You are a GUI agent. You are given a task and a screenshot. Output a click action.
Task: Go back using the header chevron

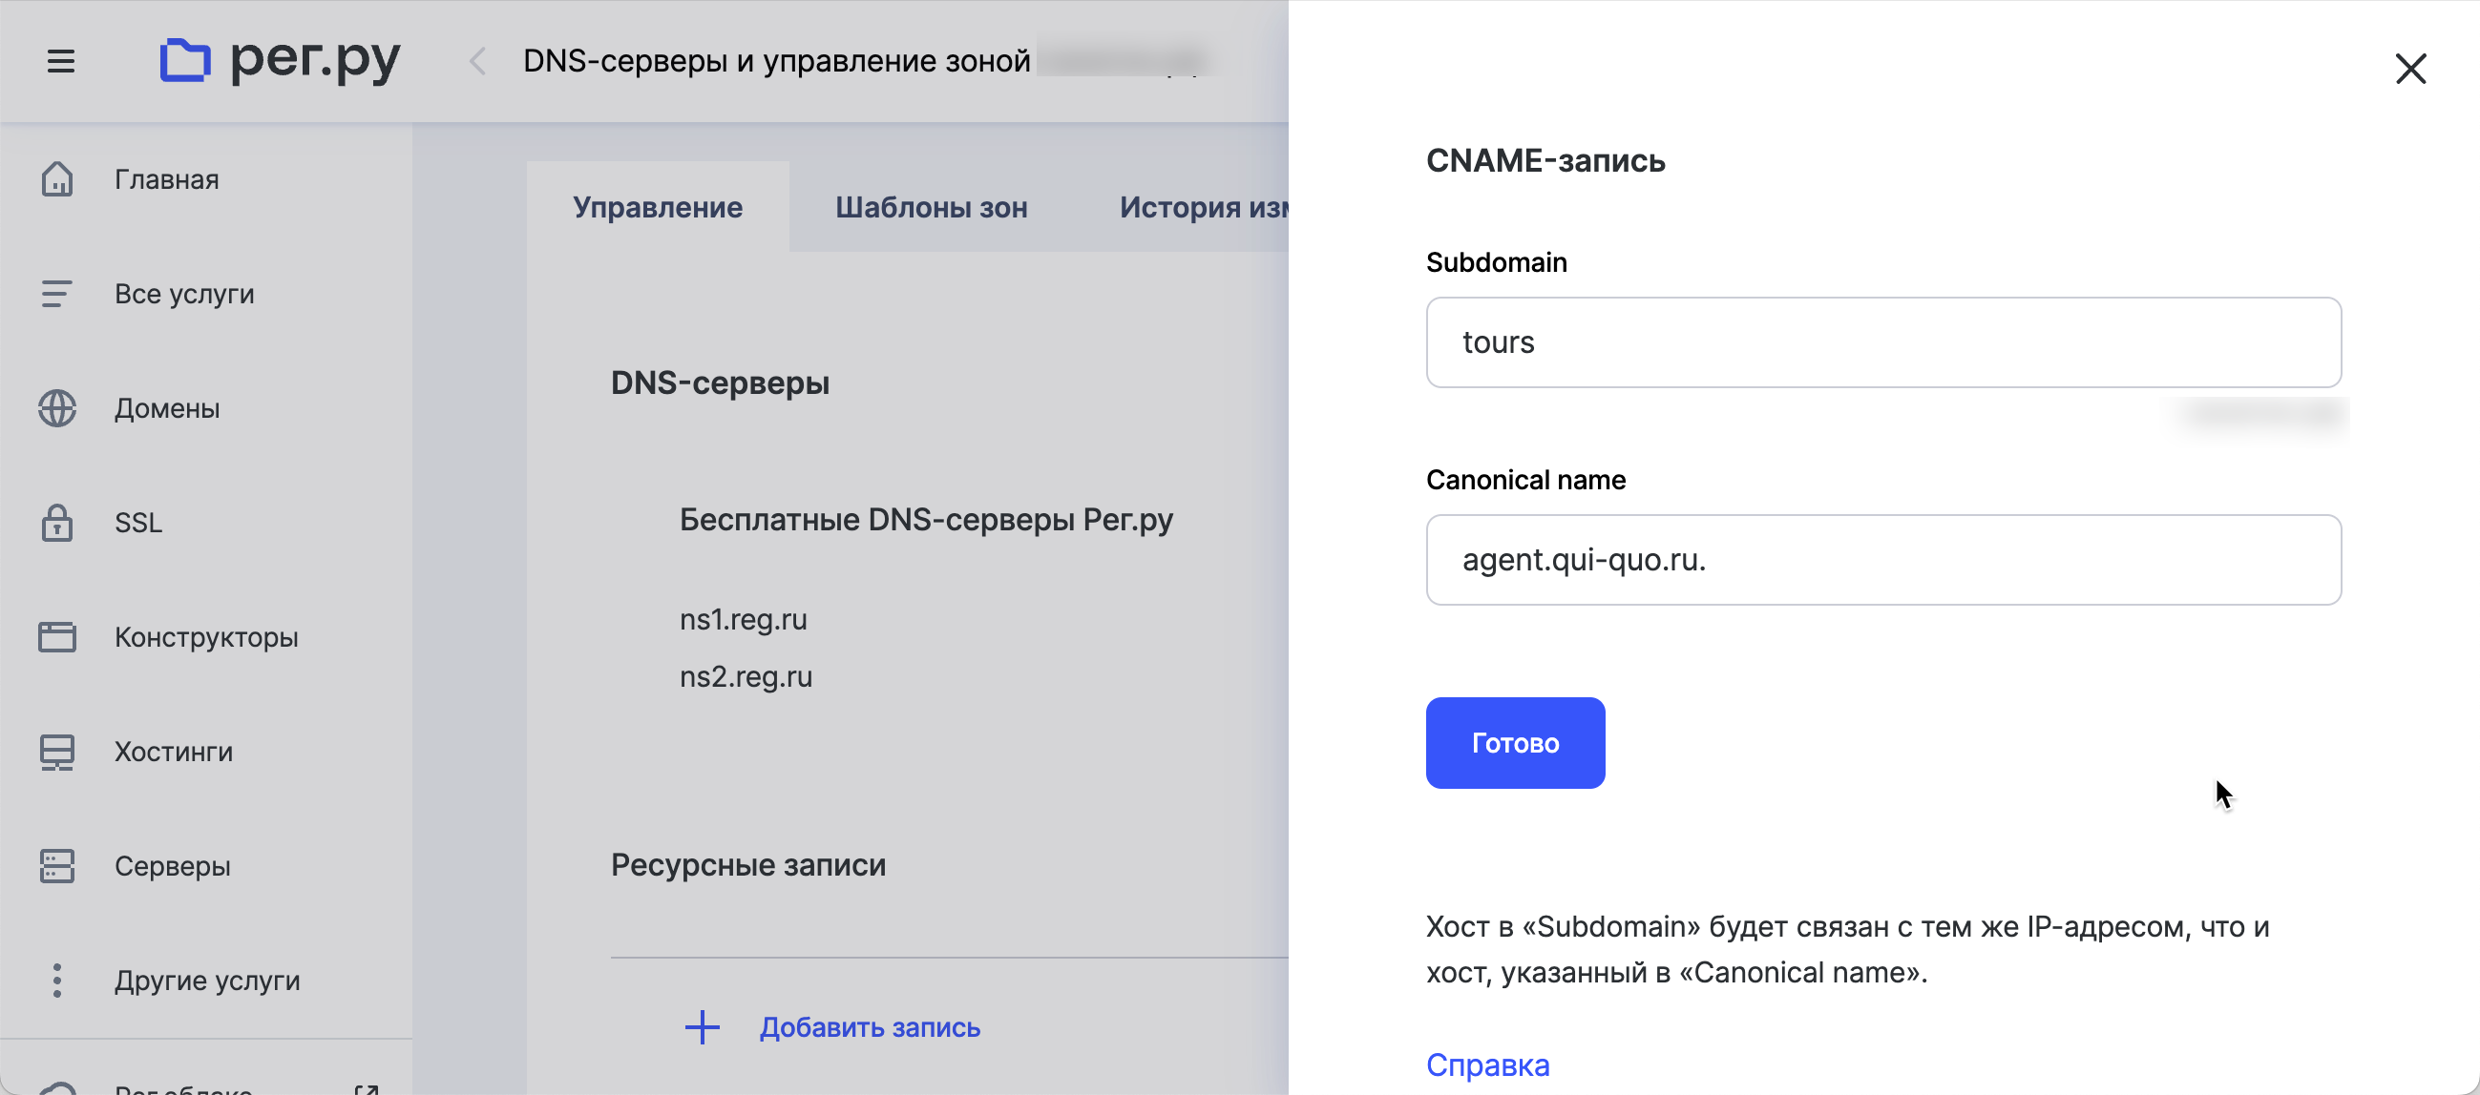pyautogui.click(x=477, y=62)
